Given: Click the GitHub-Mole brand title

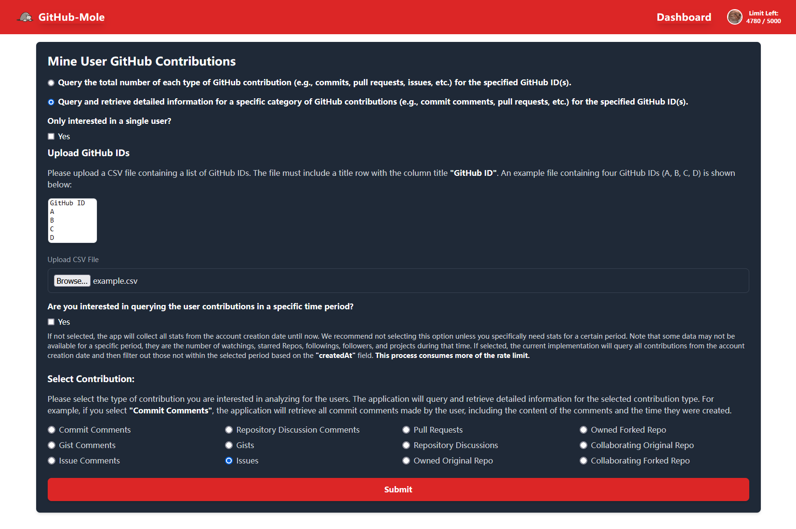Looking at the screenshot, I should click(71, 17).
